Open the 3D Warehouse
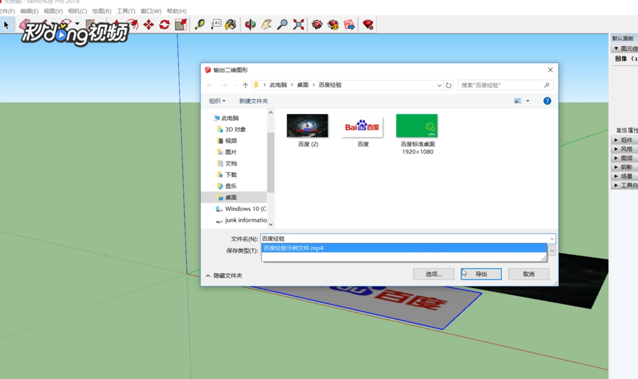Image resolution: width=638 pixels, height=379 pixels. (x=317, y=24)
